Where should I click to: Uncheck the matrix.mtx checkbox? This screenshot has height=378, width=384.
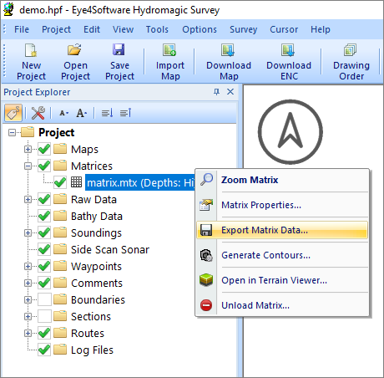coord(60,182)
